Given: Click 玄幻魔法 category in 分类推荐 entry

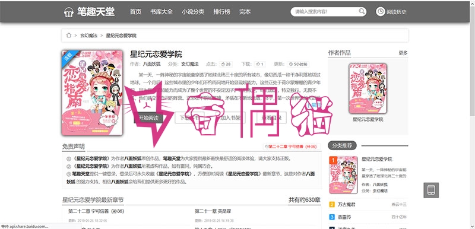Looking at the screenshot, I should (x=380, y=191).
